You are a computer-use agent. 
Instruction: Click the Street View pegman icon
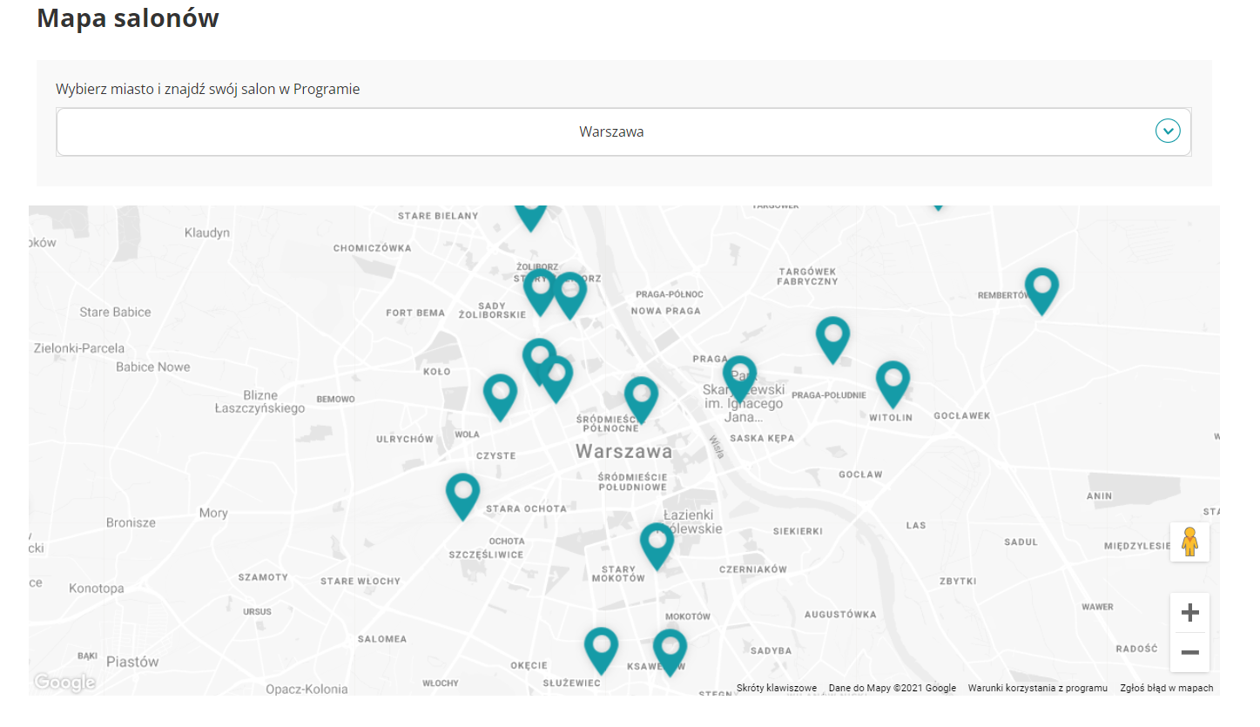(1189, 542)
